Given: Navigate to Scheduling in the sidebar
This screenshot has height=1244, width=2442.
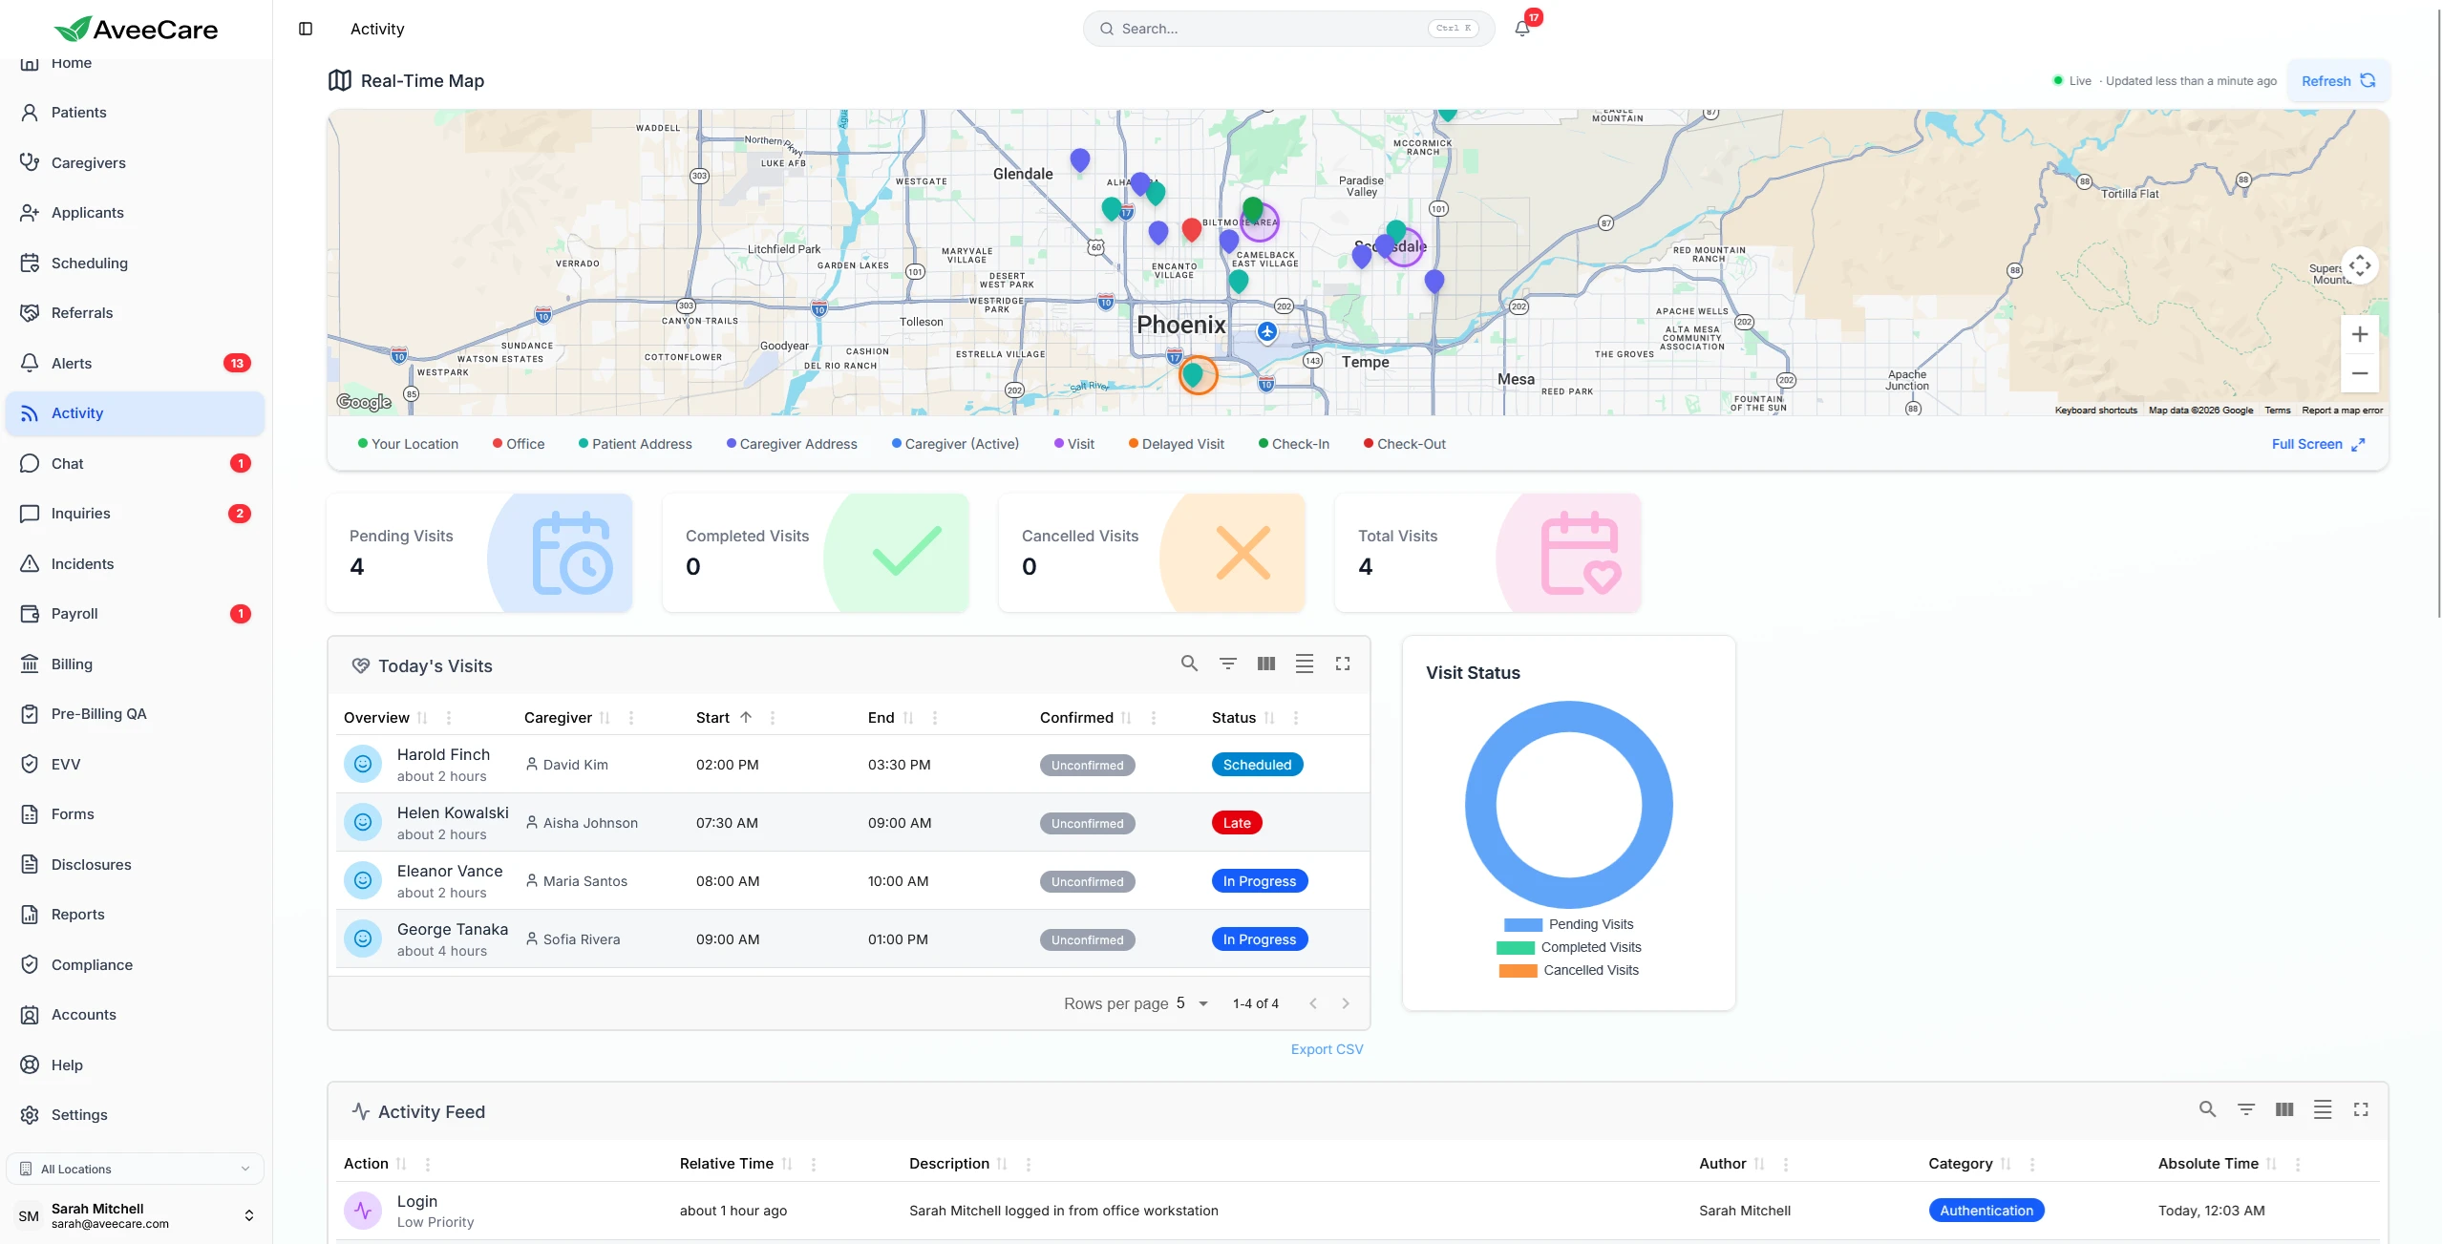Looking at the screenshot, I should click(x=90, y=263).
